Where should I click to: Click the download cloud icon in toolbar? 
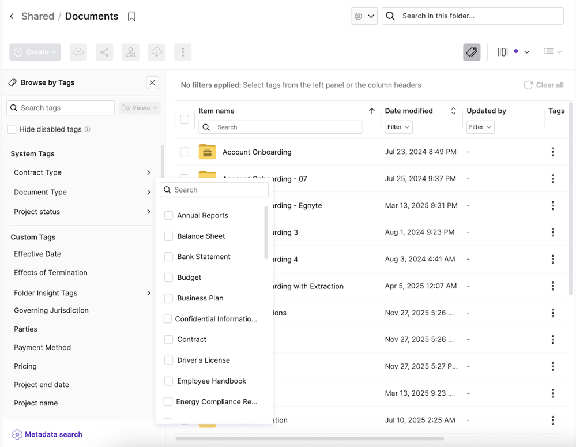coord(156,52)
